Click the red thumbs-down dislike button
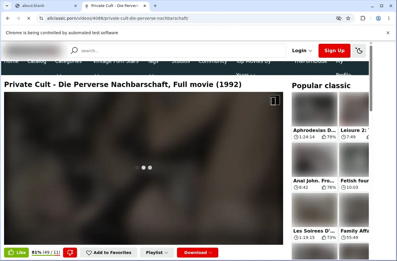 70,252
